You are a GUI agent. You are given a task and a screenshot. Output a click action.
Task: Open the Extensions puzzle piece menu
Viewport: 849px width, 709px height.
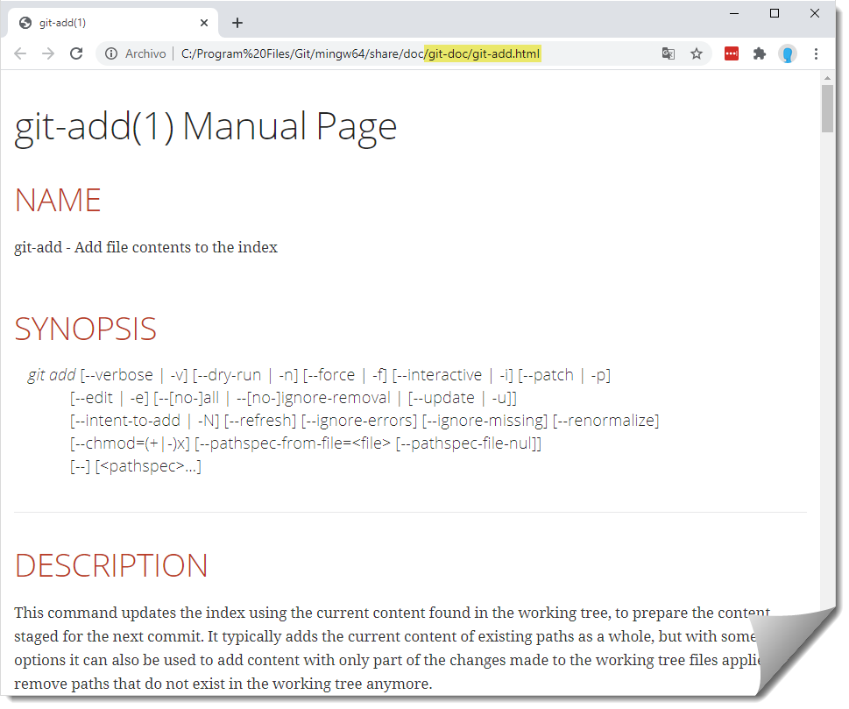tap(760, 54)
